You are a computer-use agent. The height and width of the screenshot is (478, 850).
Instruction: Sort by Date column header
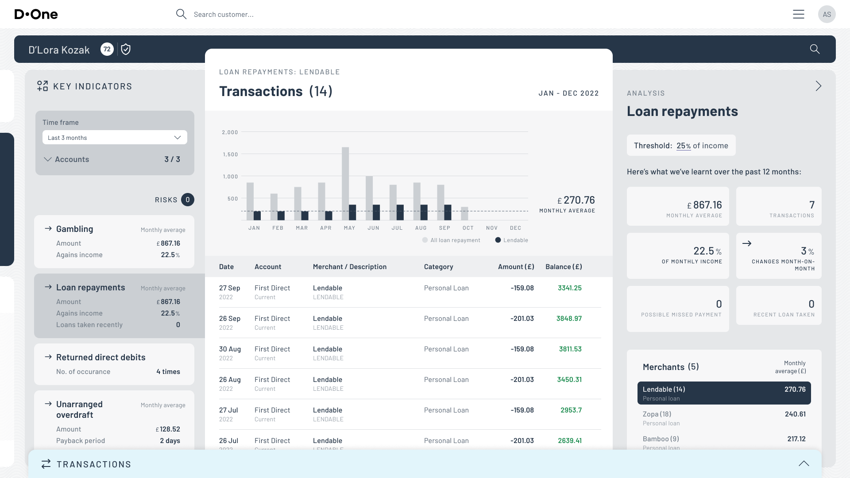coord(226,266)
